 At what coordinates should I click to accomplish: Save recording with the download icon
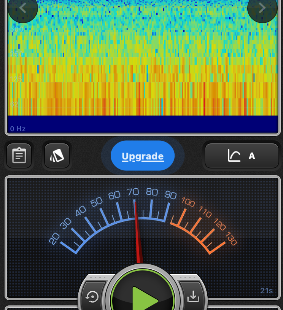193,297
